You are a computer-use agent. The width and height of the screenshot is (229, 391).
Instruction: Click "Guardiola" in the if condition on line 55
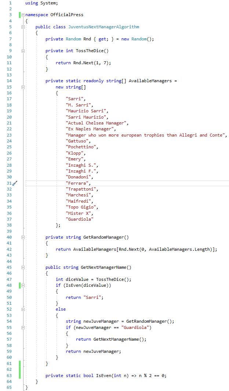tap(135, 327)
